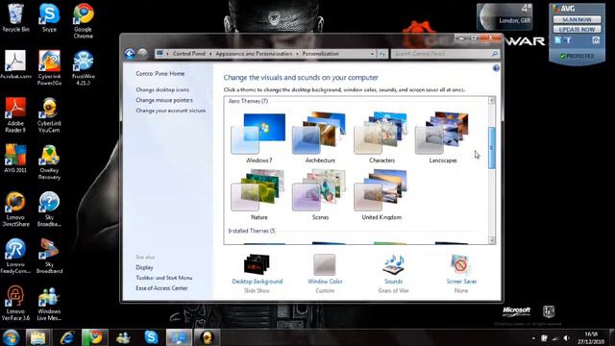Open the Screen Saver settings
The image size is (615, 346).
coord(461,273)
